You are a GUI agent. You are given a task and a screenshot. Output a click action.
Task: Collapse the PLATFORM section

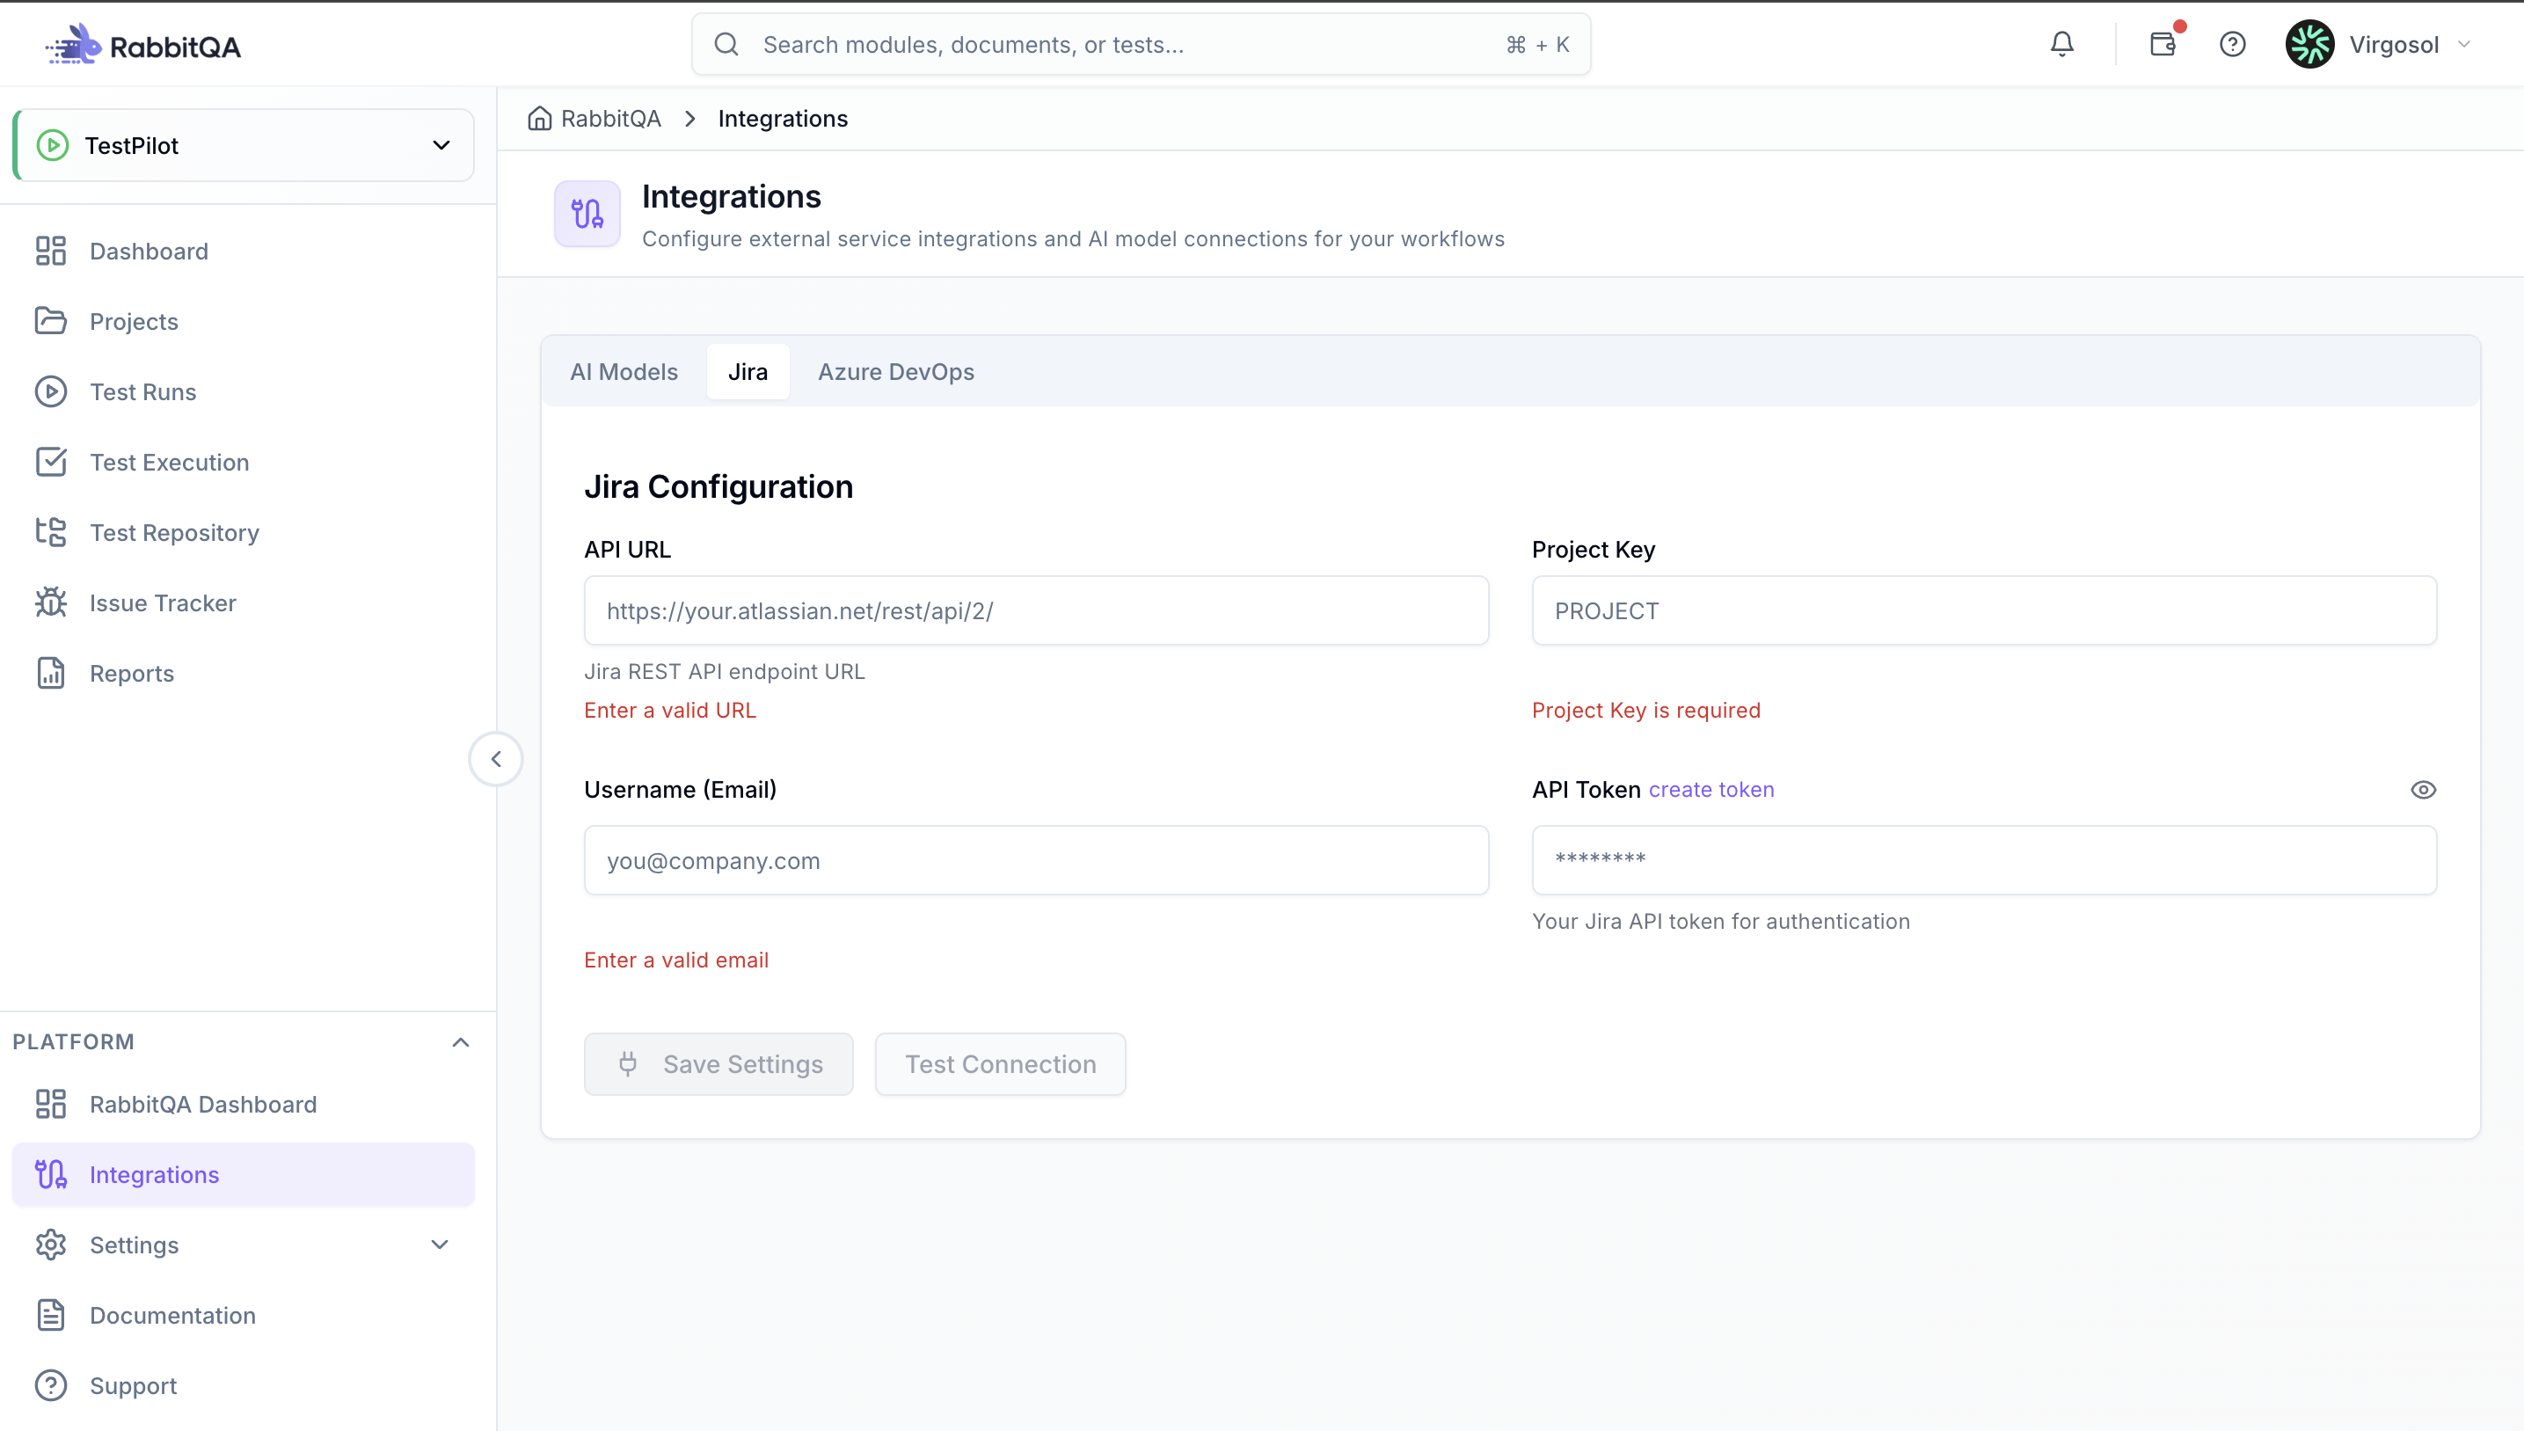point(460,1041)
